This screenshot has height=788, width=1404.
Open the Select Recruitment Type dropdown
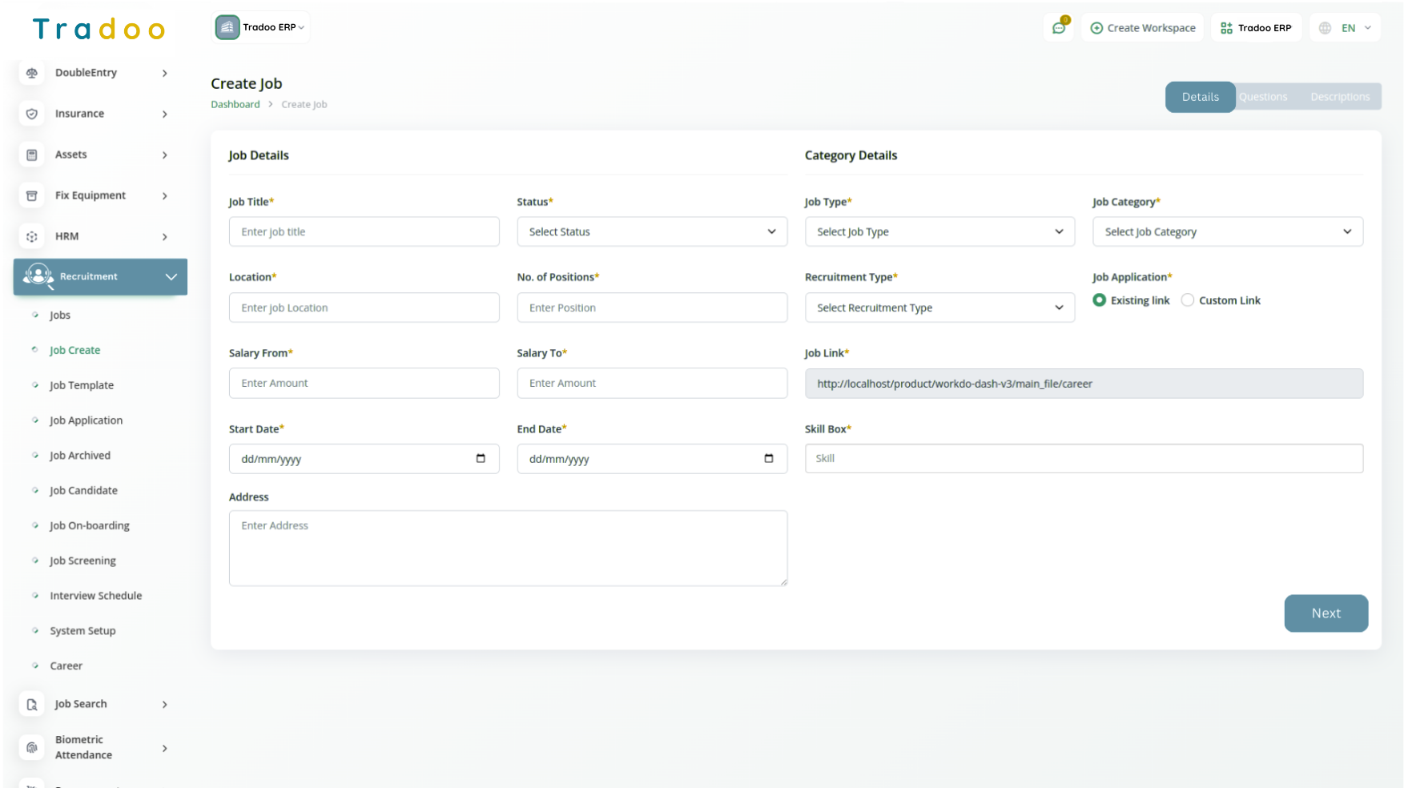[x=939, y=308]
